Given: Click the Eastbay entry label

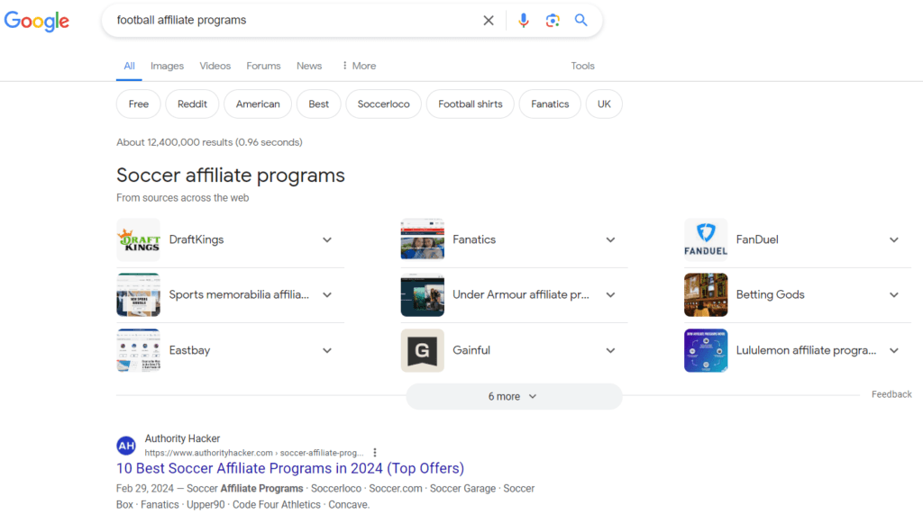Looking at the screenshot, I should 189,350.
